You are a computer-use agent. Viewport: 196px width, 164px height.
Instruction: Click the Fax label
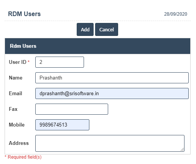click(x=13, y=109)
